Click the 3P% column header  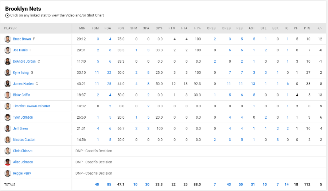(159, 28)
